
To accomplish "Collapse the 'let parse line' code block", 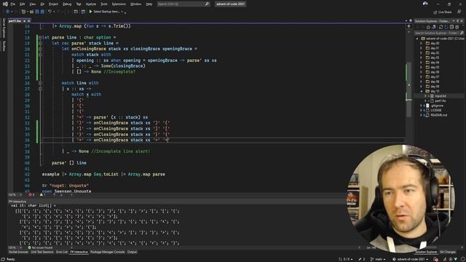I will [x=40, y=38].
